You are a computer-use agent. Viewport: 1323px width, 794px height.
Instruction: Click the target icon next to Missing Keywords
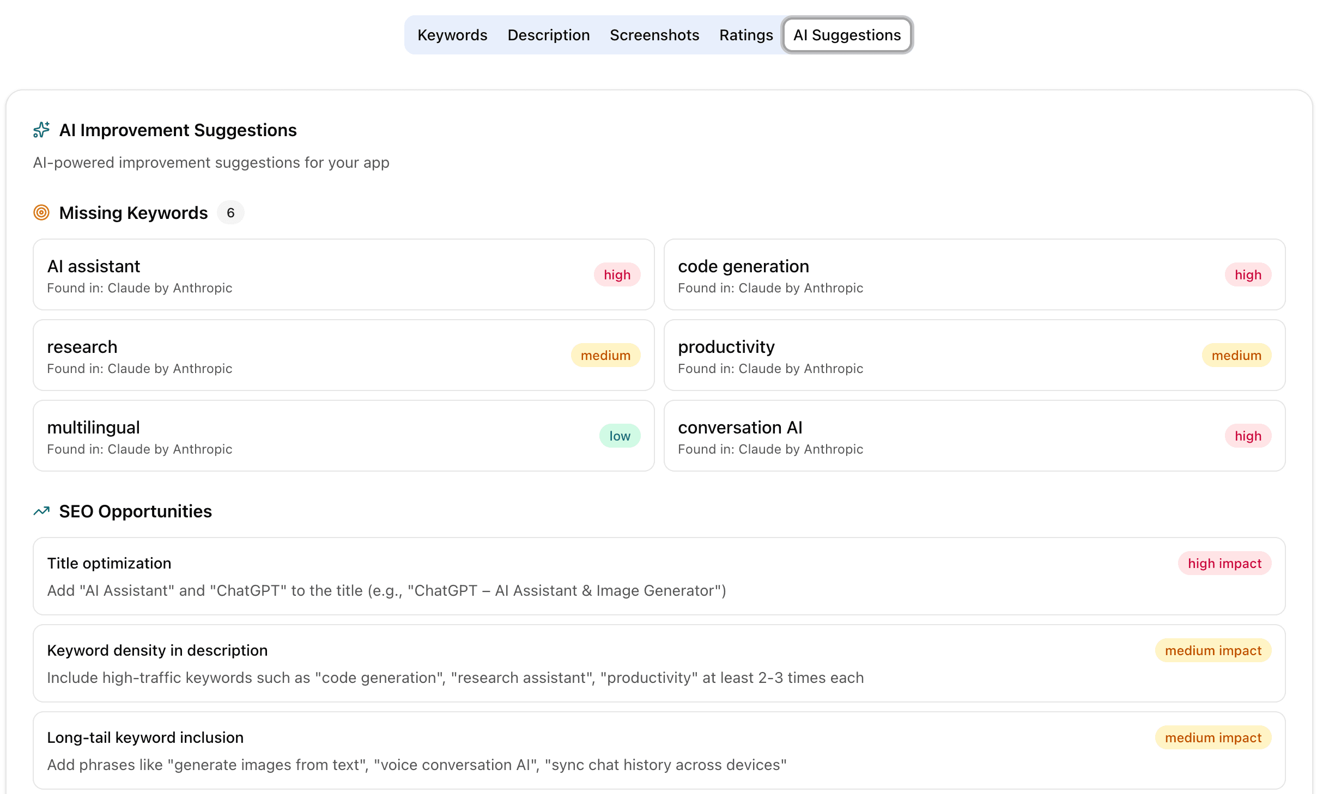click(41, 212)
